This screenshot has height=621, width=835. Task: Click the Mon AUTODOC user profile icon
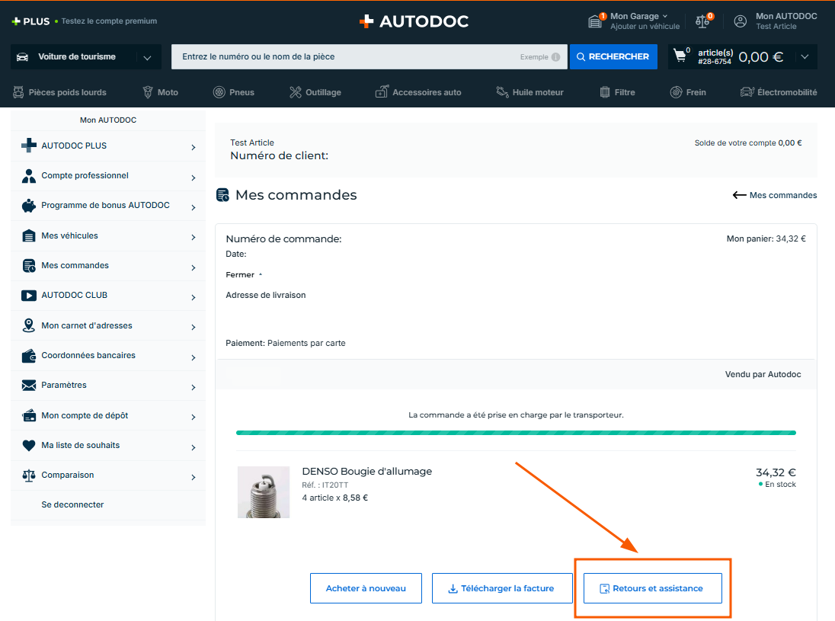pos(740,21)
